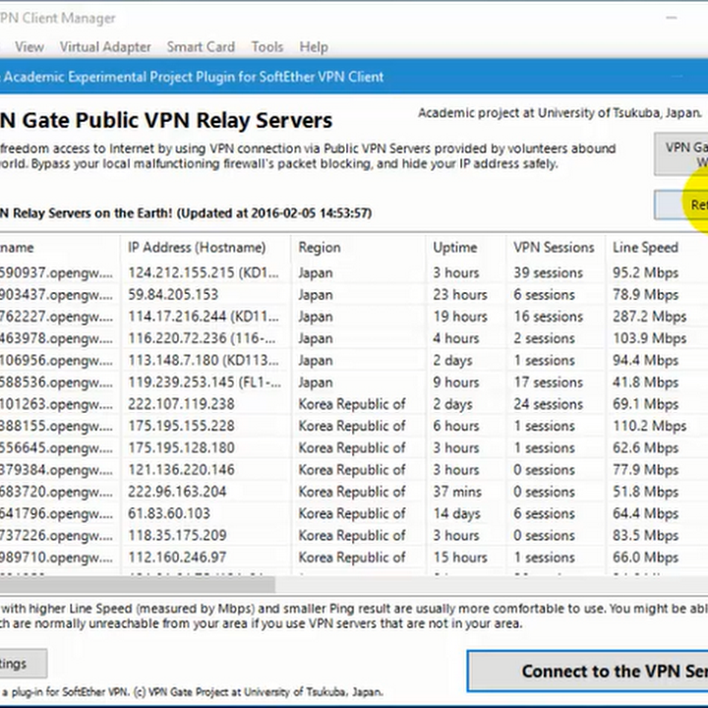
Task: Select server row 222.107.119.238
Action: 354,404
